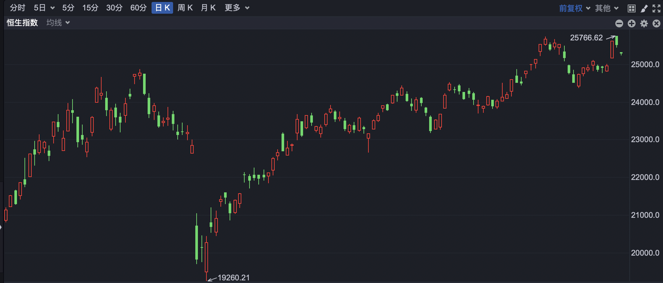This screenshot has height=283, width=663.
Task: Expand the 前复权 adjustment dropdown
Action: (574, 8)
